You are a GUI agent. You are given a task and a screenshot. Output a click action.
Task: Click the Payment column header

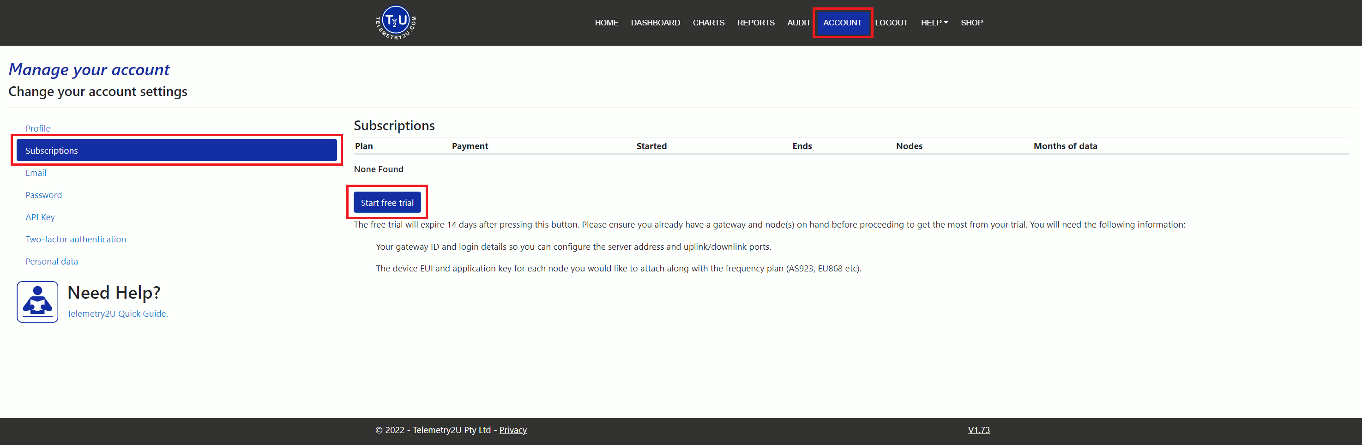470,146
